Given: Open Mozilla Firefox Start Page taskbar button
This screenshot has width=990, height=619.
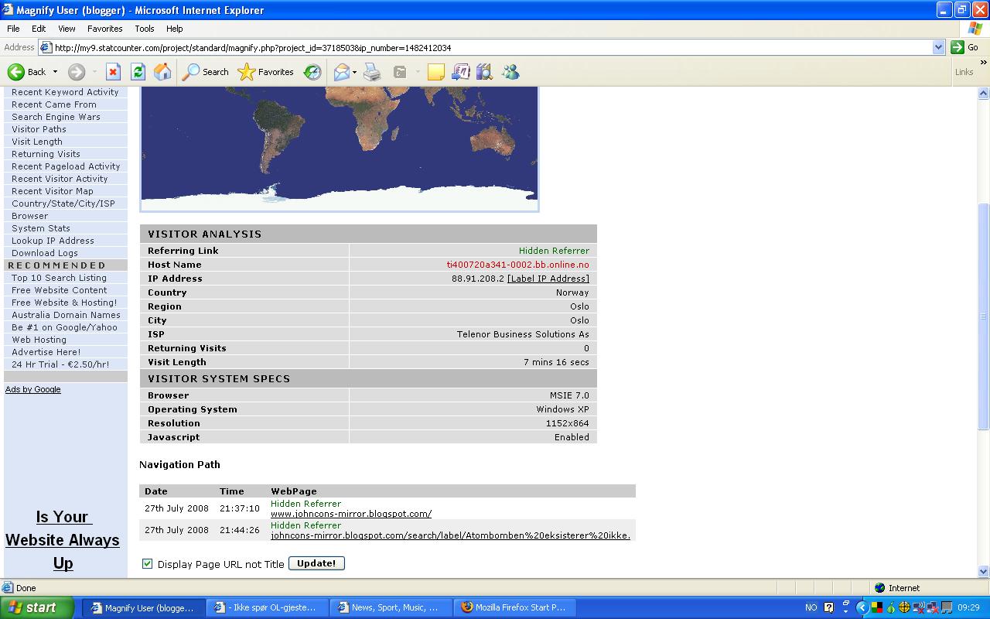Looking at the screenshot, I should click(514, 607).
